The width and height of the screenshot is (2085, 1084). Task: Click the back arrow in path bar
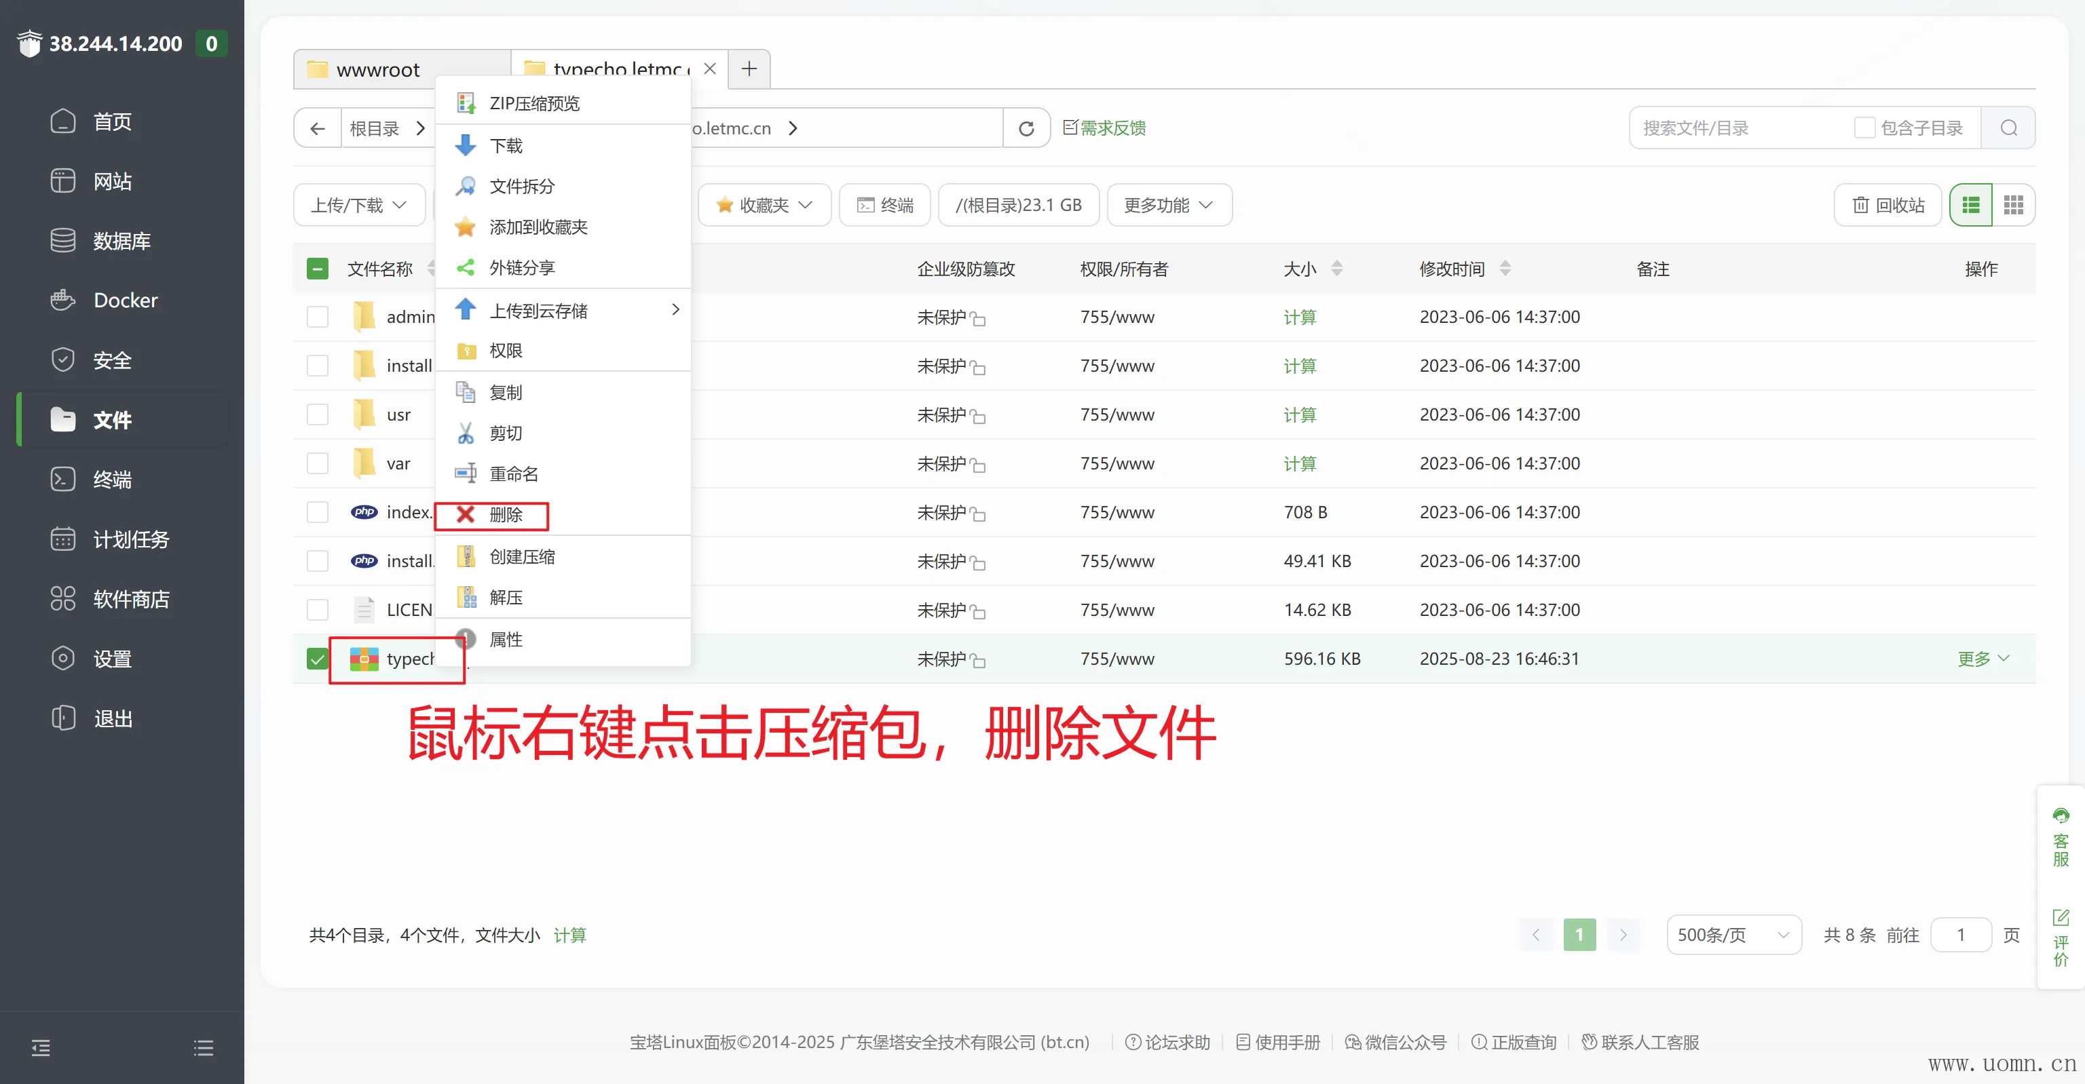coord(317,129)
